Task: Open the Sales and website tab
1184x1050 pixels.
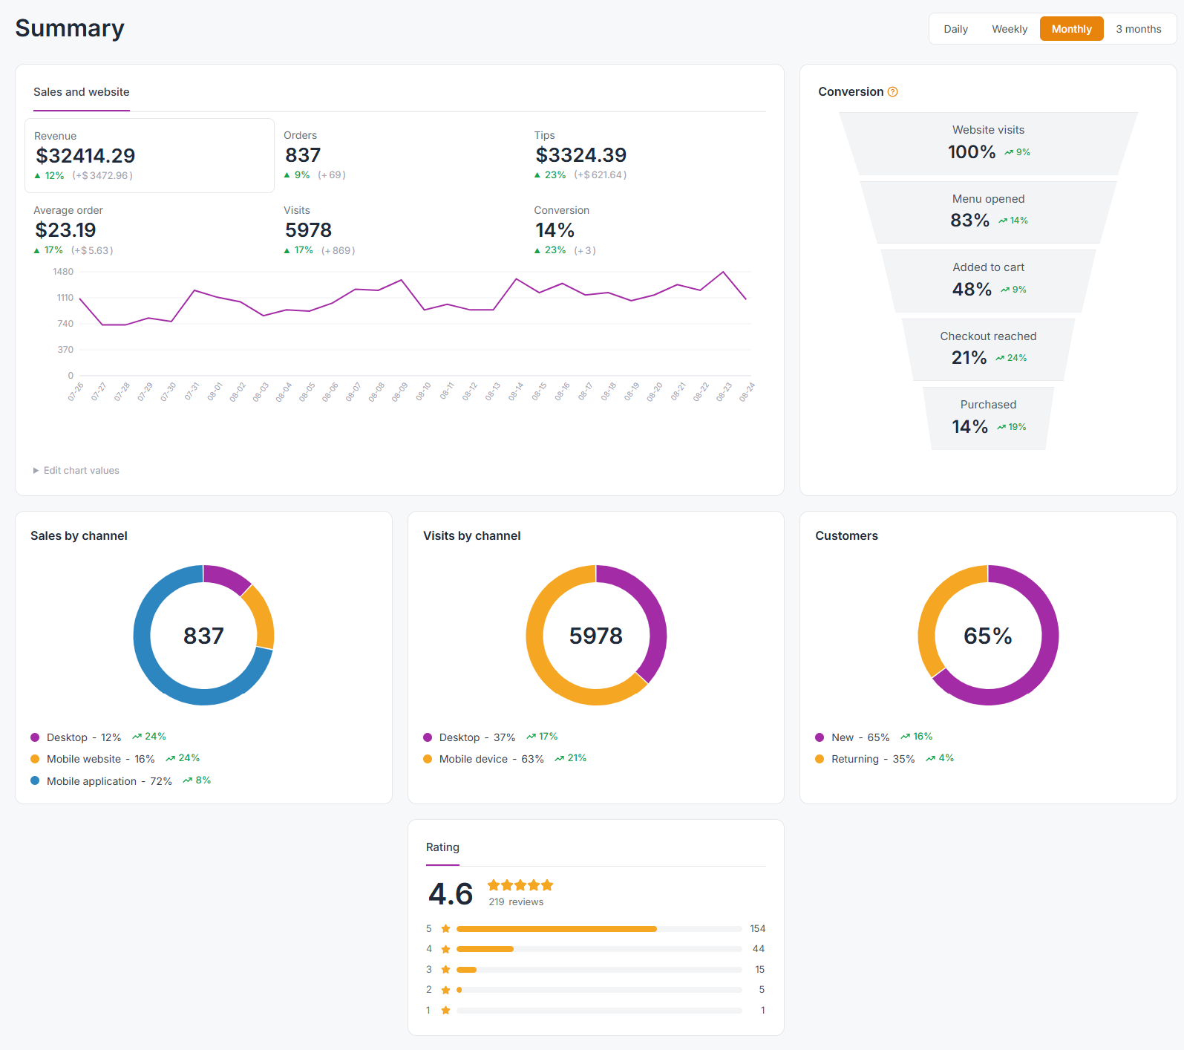Action: [x=82, y=93]
